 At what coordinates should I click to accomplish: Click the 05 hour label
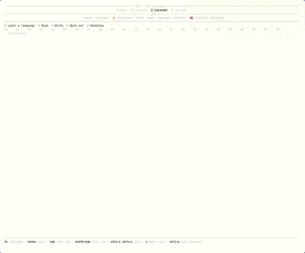point(65,30)
